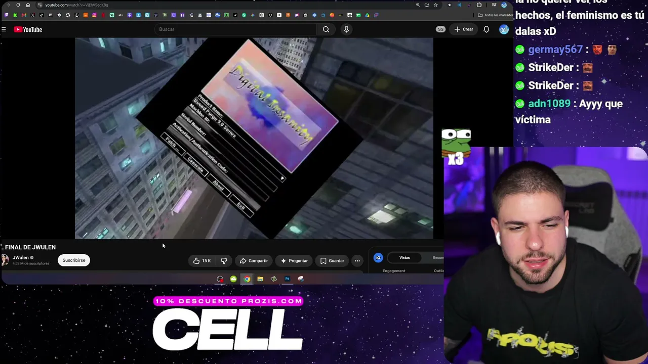Viewport: 648px width, 364px height.
Task: Click the blue IQ extension icon
Action: pyautogui.click(x=378, y=258)
